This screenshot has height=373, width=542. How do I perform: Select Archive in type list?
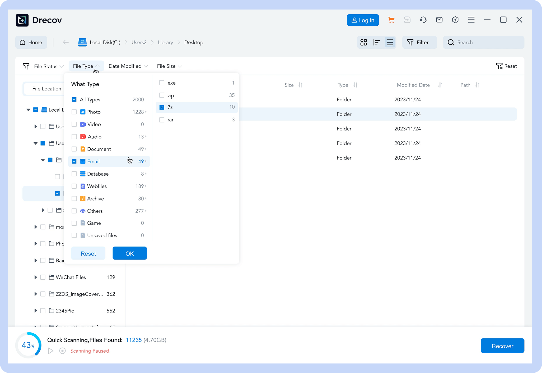tap(96, 199)
